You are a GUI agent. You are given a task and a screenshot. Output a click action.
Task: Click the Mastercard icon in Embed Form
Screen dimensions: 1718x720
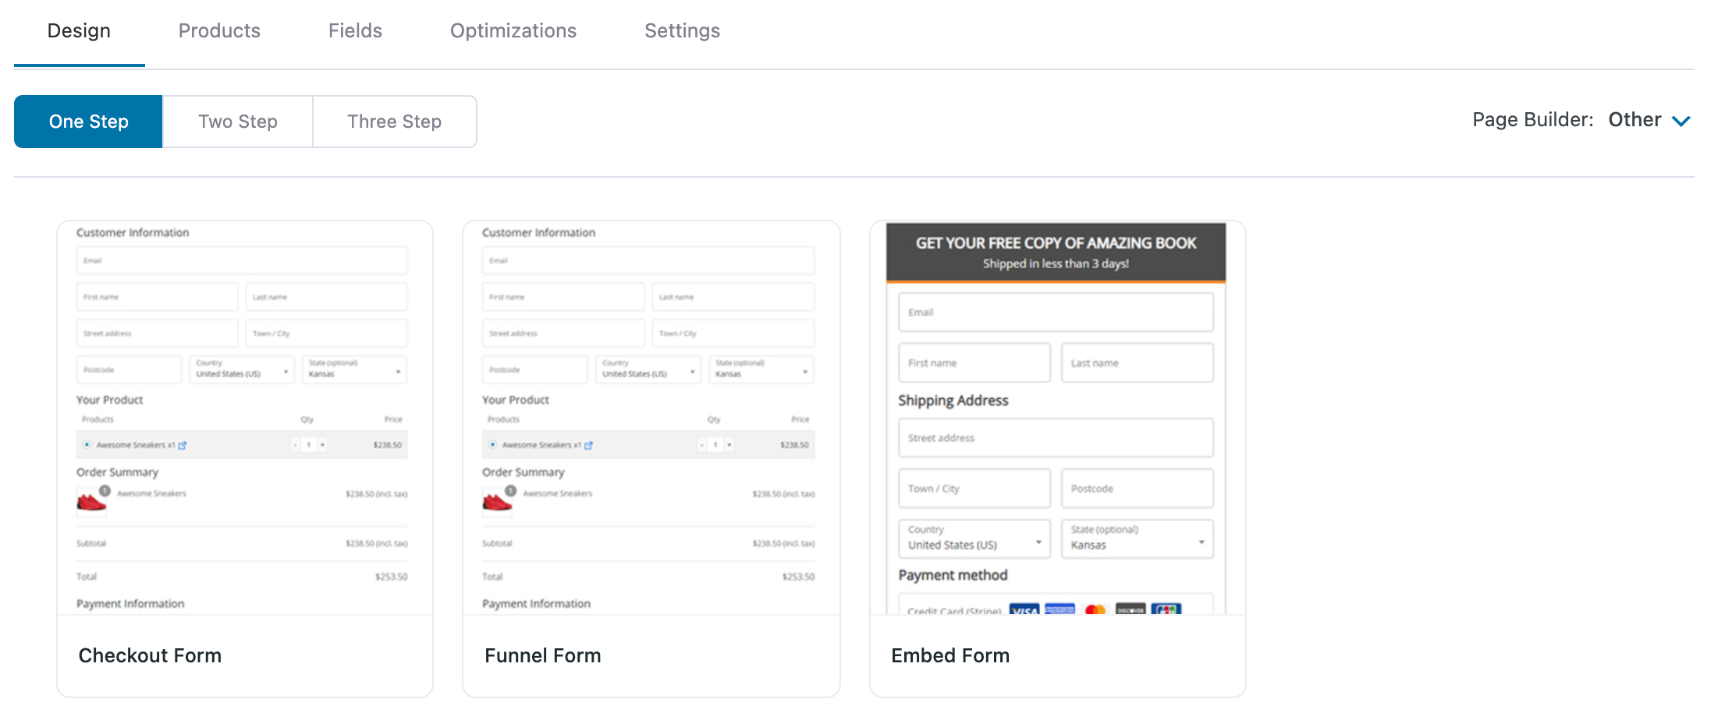pyautogui.click(x=1095, y=609)
